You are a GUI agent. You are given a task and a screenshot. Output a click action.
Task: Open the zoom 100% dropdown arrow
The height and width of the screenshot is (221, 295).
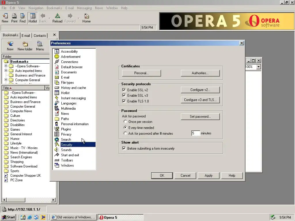tap(258, 67)
